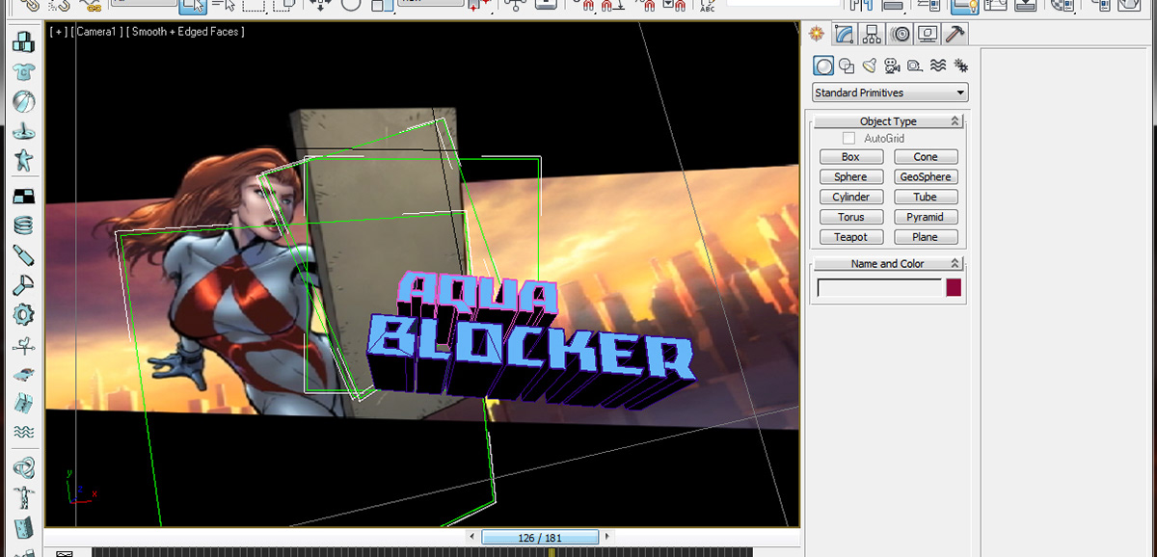1157x557 pixels.
Task: Click the Rag Doll Constraint icon
Action: pyautogui.click(x=23, y=498)
